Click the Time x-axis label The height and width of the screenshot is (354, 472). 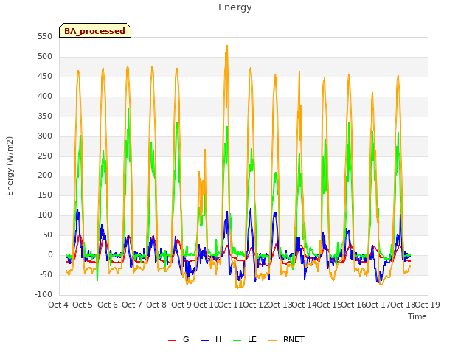click(x=417, y=316)
